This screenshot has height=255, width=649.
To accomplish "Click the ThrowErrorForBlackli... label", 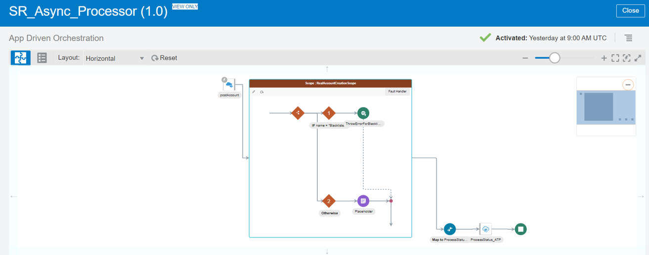I will [364, 124].
